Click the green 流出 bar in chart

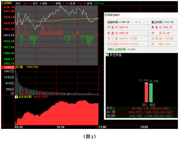[151, 93]
